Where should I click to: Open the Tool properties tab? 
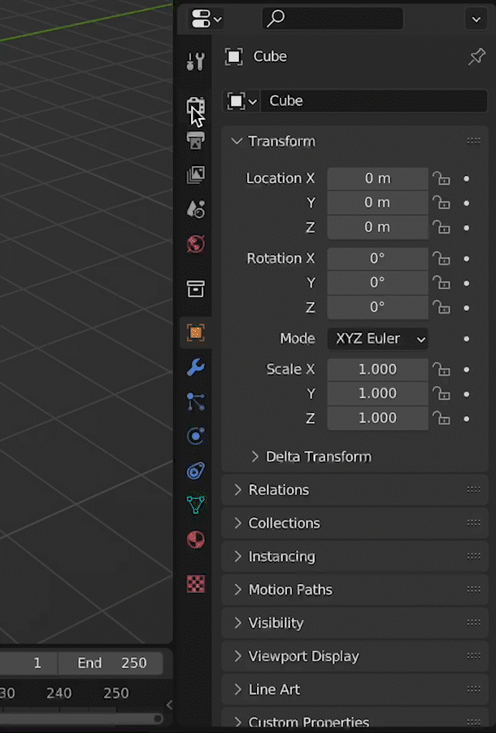(195, 61)
